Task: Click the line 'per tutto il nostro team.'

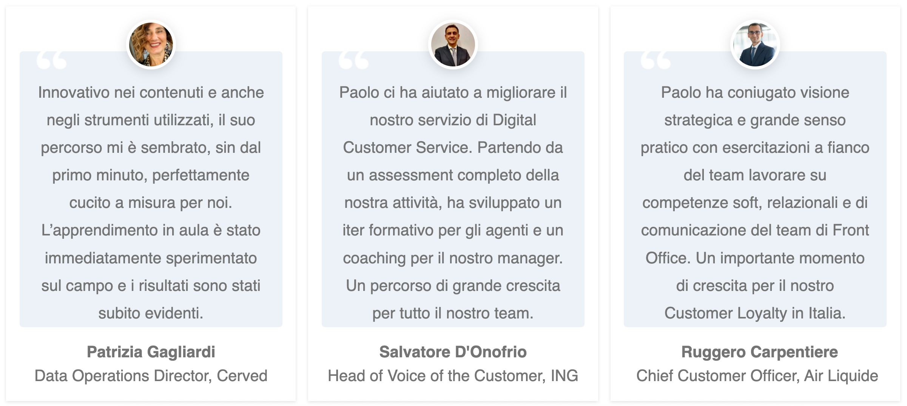Action: tap(453, 313)
